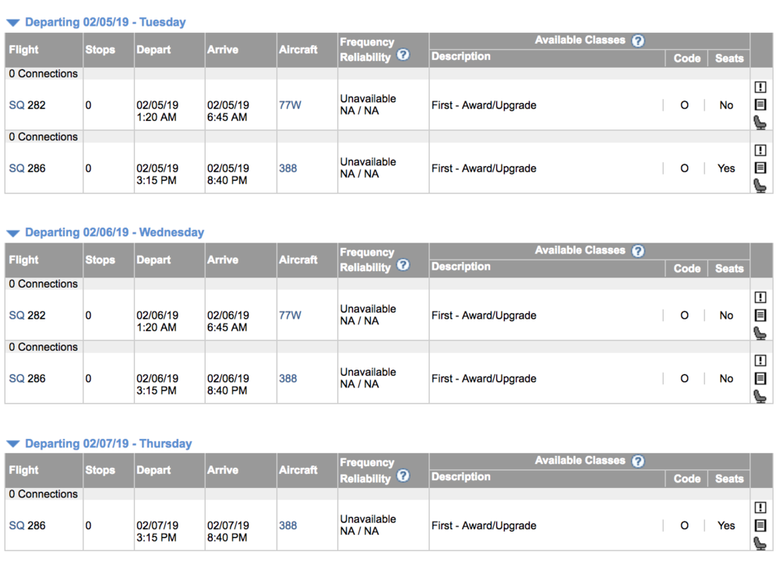View flight details document for SQ 282 Wednesday

coord(760,315)
